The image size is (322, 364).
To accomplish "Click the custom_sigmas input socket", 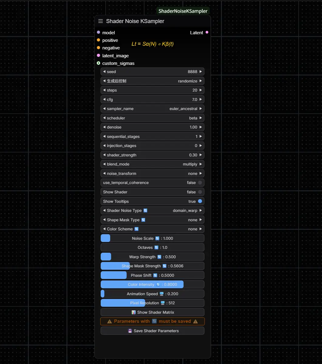I will tap(98, 63).
